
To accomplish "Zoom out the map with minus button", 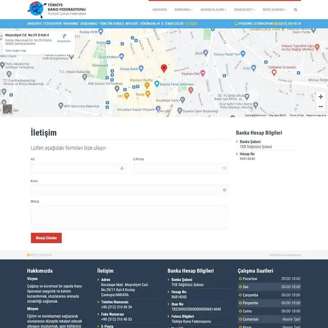I will [321, 107].
